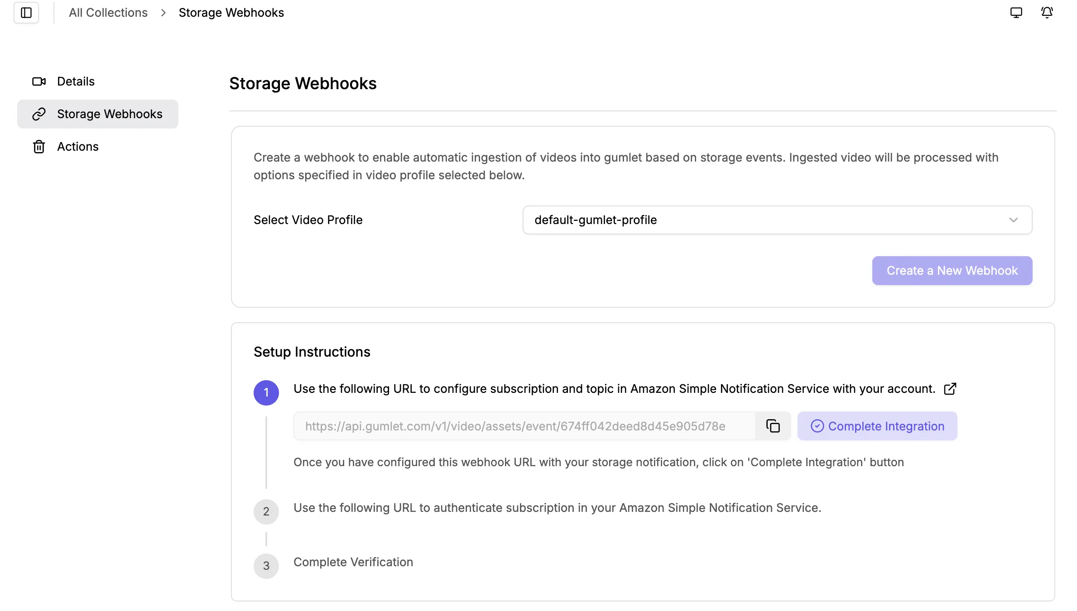Click the webhook URL field

tap(524, 426)
